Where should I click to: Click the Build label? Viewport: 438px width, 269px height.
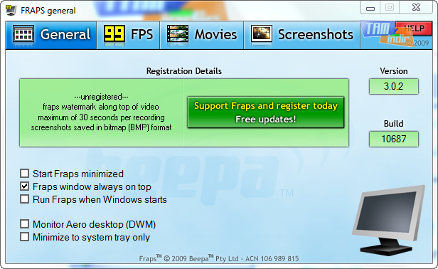[x=394, y=124]
